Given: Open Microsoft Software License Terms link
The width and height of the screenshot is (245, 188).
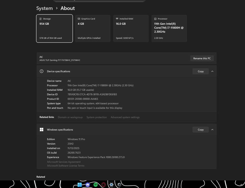Looking at the screenshot, I should (x=66, y=165).
